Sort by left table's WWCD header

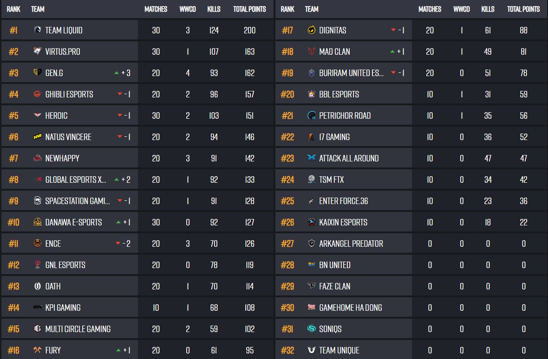[188, 9]
